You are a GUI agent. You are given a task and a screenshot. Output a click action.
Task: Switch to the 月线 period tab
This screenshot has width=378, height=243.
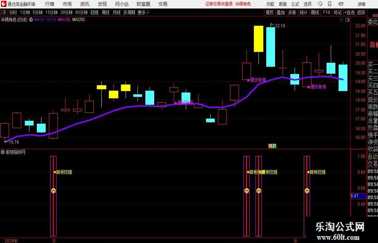(116, 12)
